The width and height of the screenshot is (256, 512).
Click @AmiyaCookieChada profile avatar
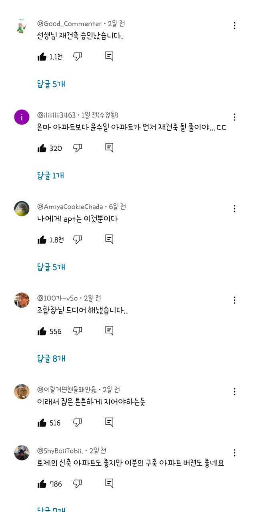pyautogui.click(x=22, y=208)
